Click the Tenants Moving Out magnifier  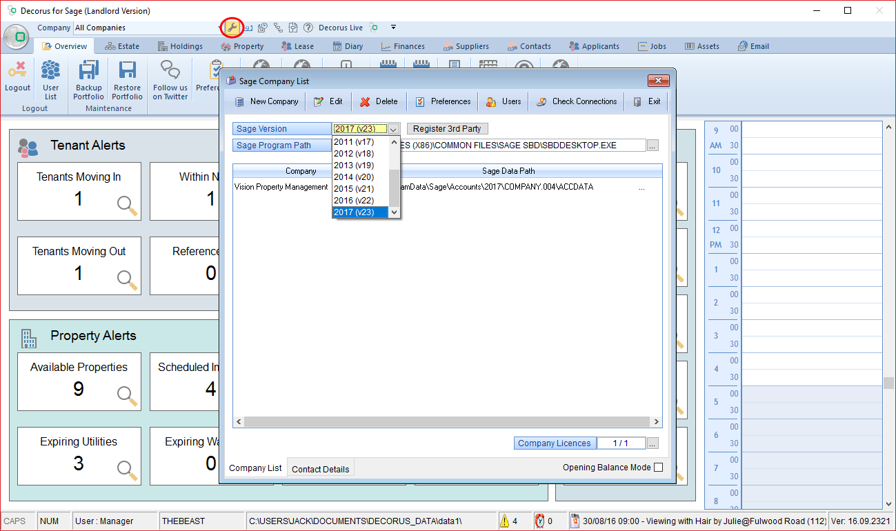(x=127, y=280)
